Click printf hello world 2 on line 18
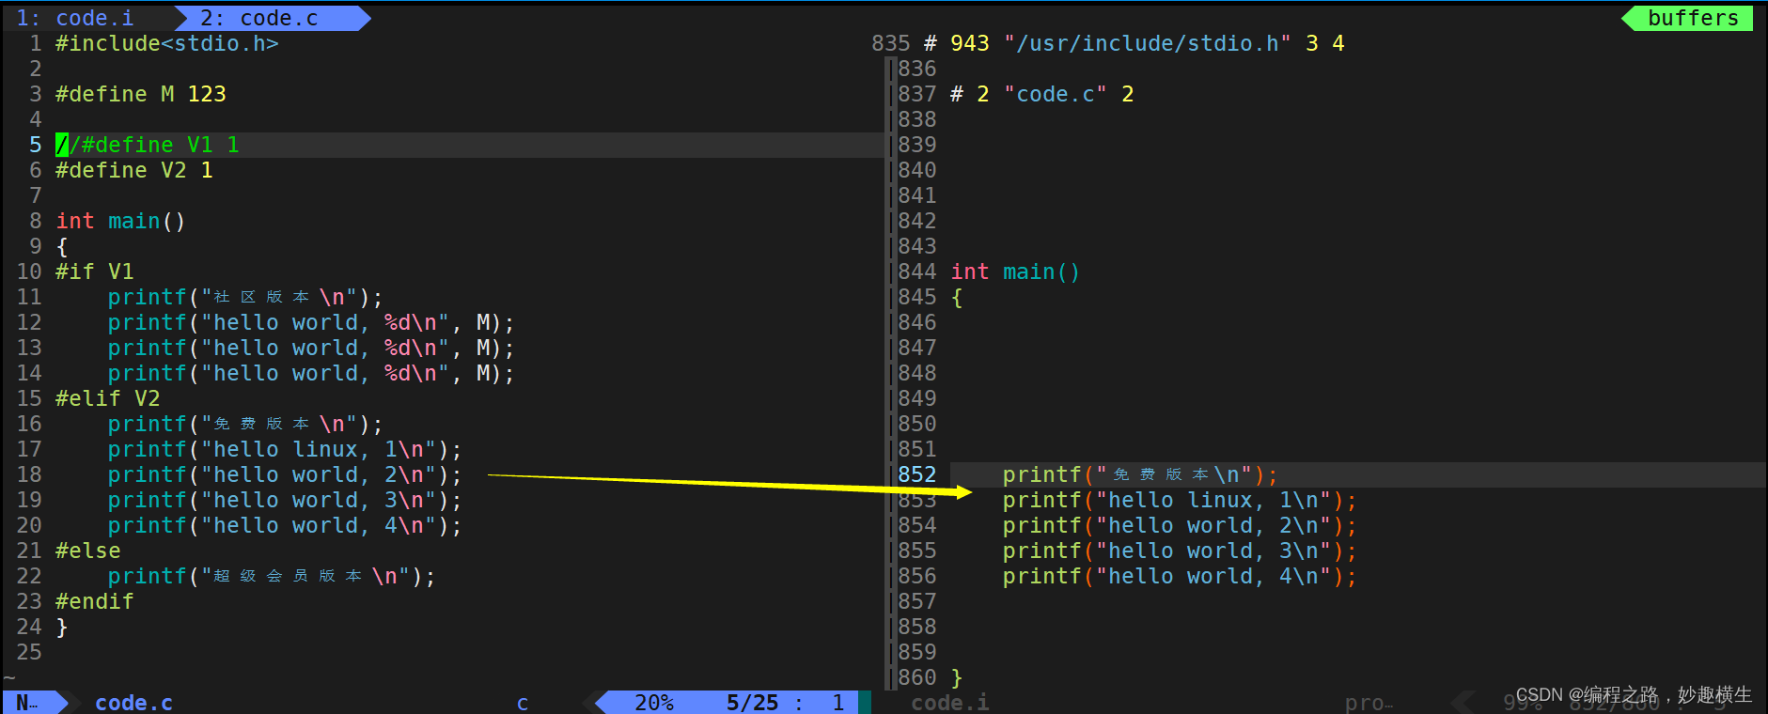This screenshot has height=714, width=1768. tap(285, 474)
